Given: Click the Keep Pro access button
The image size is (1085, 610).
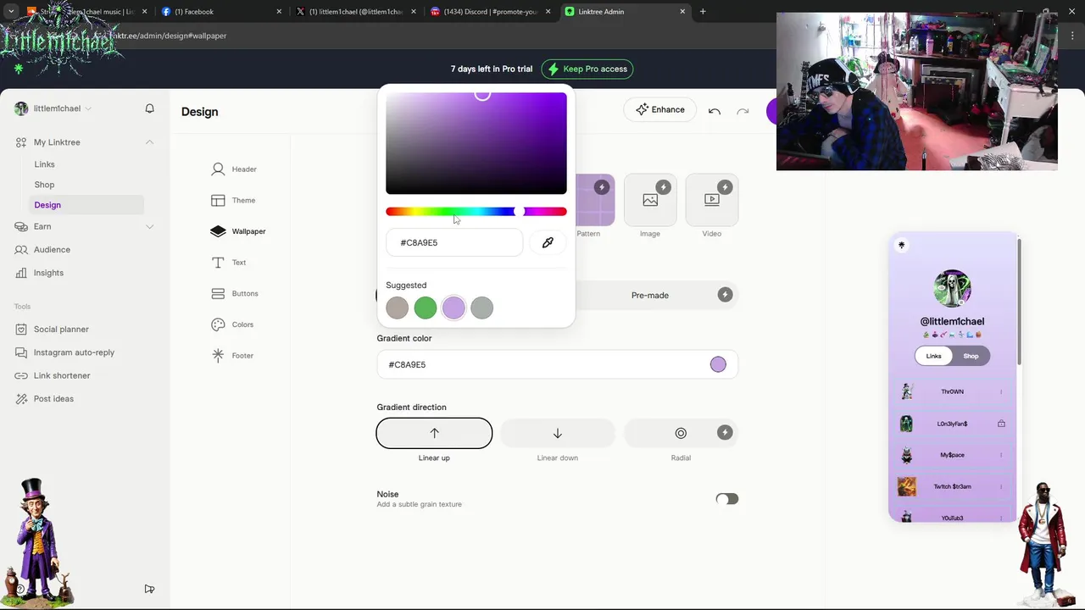Looking at the screenshot, I should [x=587, y=69].
